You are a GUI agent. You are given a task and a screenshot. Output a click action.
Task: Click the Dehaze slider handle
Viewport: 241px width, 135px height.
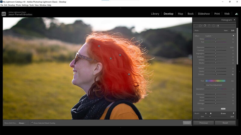coord(217,74)
